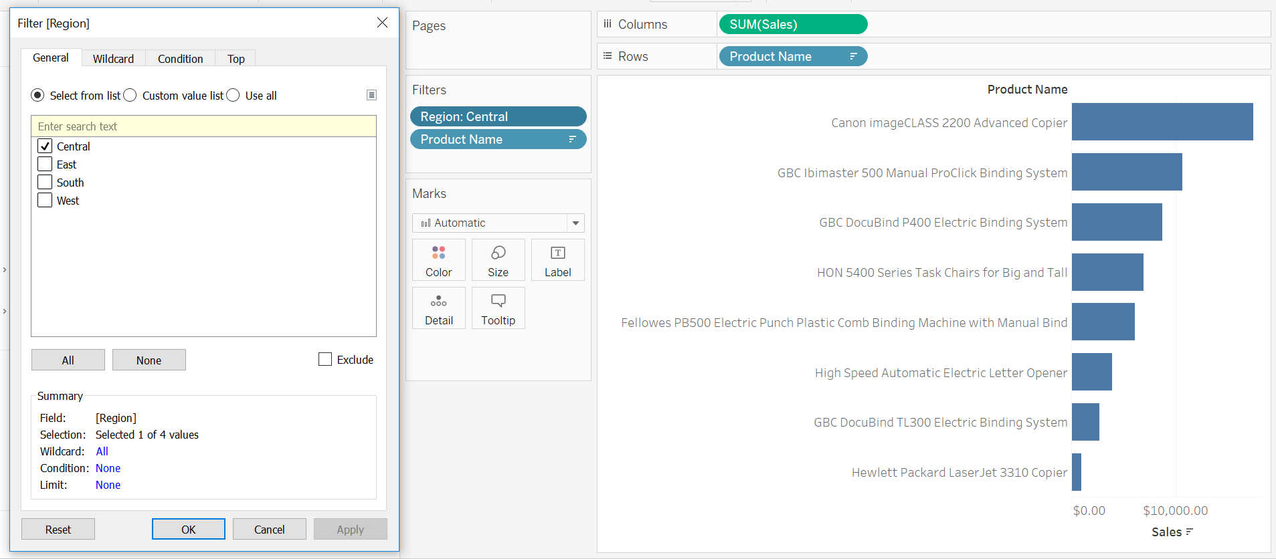Click 'High Speed Automatic Electric Letter Opener' label
Screen dimensions: 1276x559
(941, 372)
